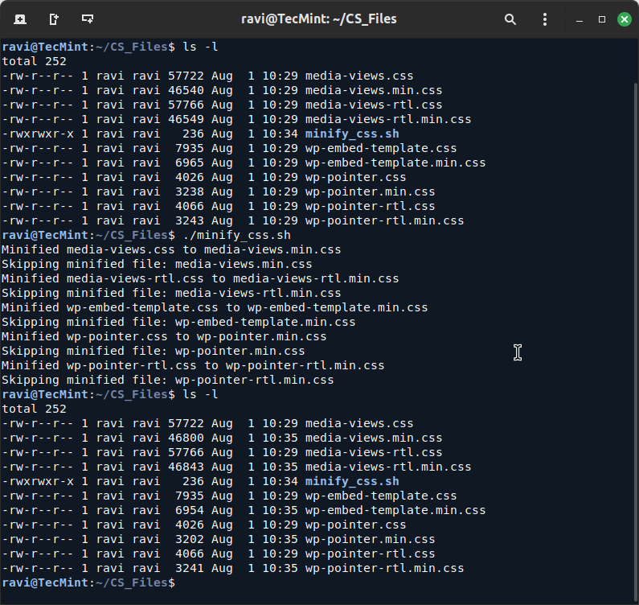Click wp-pointer.min.css in the row sized 3238
Viewport: 639px width, 605px height.
click(370, 191)
